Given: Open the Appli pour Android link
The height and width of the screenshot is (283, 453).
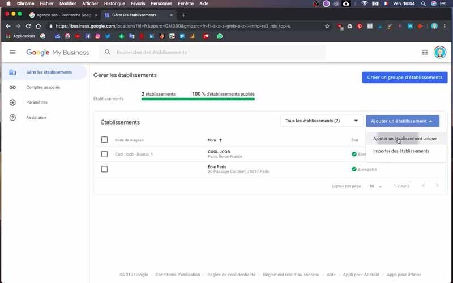Looking at the screenshot, I should click(361, 275).
